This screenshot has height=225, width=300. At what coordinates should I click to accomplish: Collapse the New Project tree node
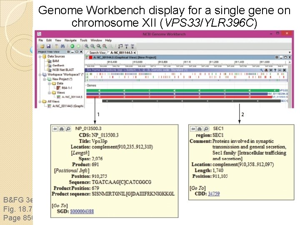tap(45, 79)
